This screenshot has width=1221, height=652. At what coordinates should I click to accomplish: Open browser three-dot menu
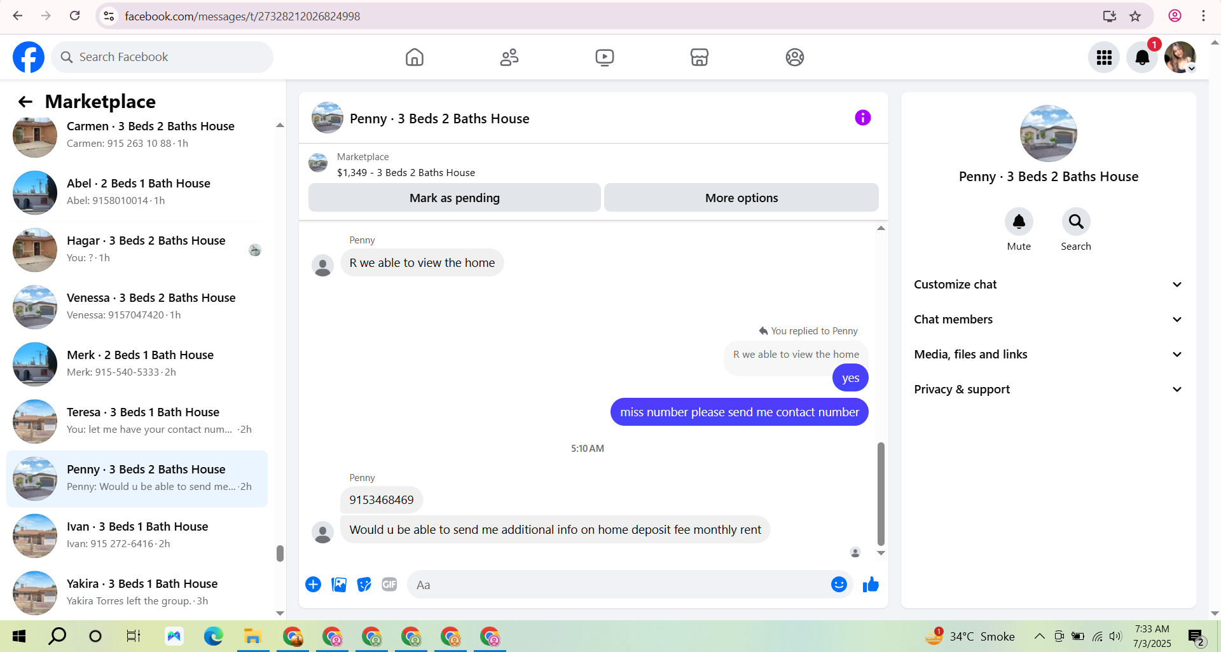click(x=1203, y=16)
